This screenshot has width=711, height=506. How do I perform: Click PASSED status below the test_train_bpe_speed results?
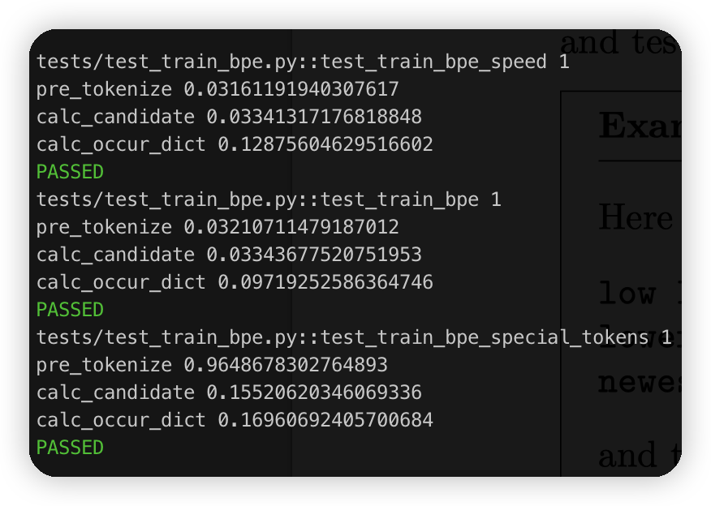pyautogui.click(x=70, y=172)
